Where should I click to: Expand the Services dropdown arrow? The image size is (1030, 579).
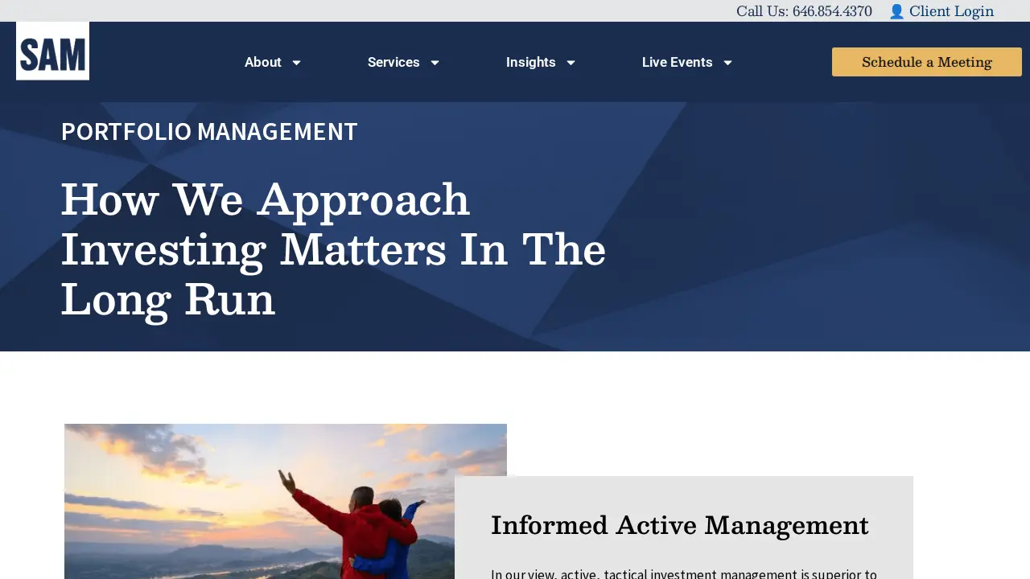[x=435, y=63]
